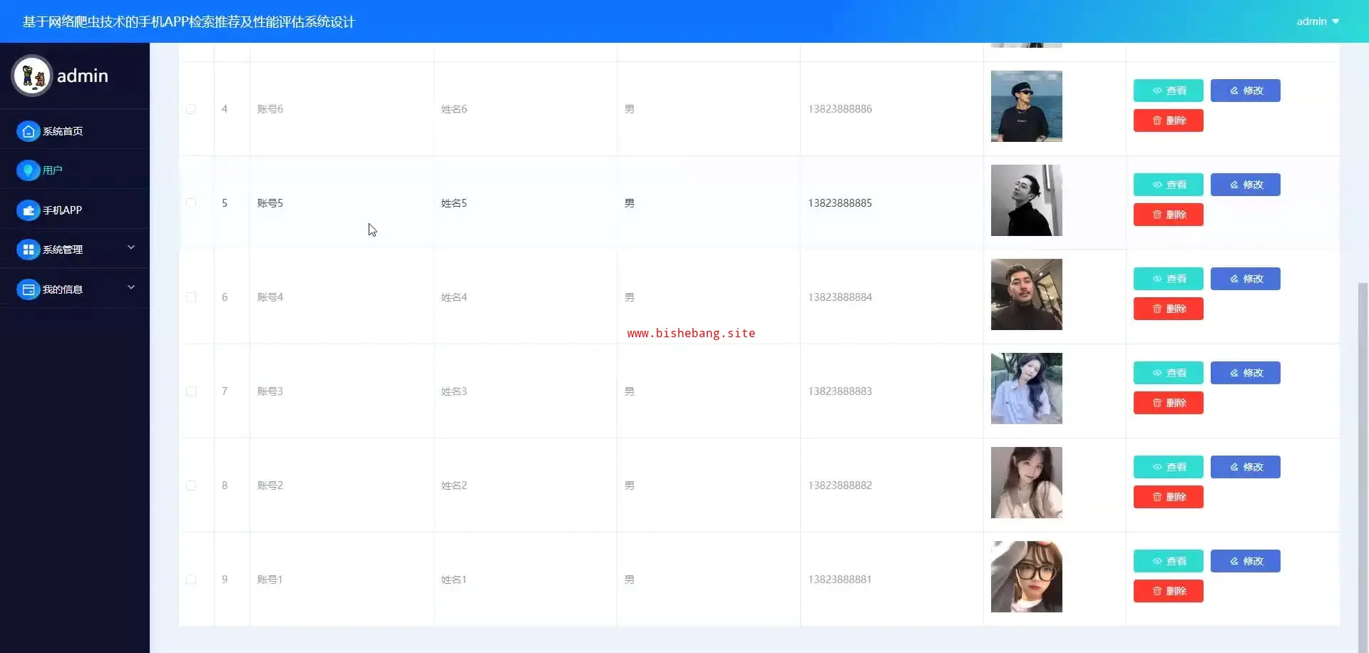Image resolution: width=1369 pixels, height=653 pixels.
Task: Open the 系统管理 menu label
Action: 63,250
